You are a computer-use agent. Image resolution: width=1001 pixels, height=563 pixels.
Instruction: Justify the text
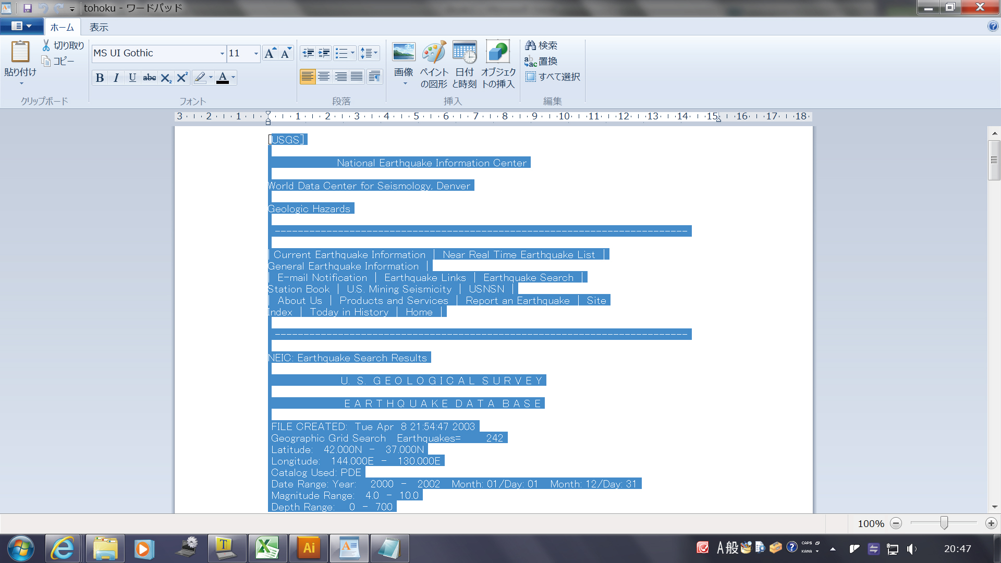click(x=357, y=77)
